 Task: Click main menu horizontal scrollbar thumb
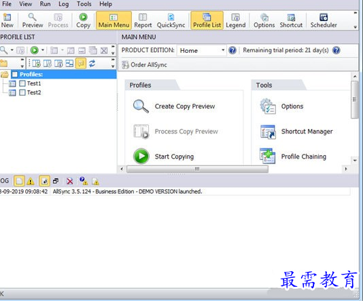197,169
